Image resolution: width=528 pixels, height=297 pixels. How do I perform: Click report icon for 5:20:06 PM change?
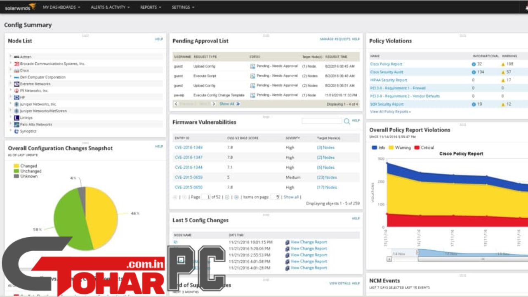[287, 249]
